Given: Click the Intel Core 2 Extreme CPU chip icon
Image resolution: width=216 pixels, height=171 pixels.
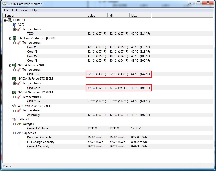Looking at the screenshot, I should [14, 38].
